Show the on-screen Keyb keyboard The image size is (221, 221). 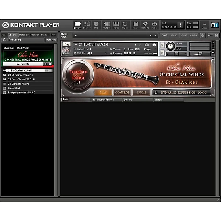point(116,25)
